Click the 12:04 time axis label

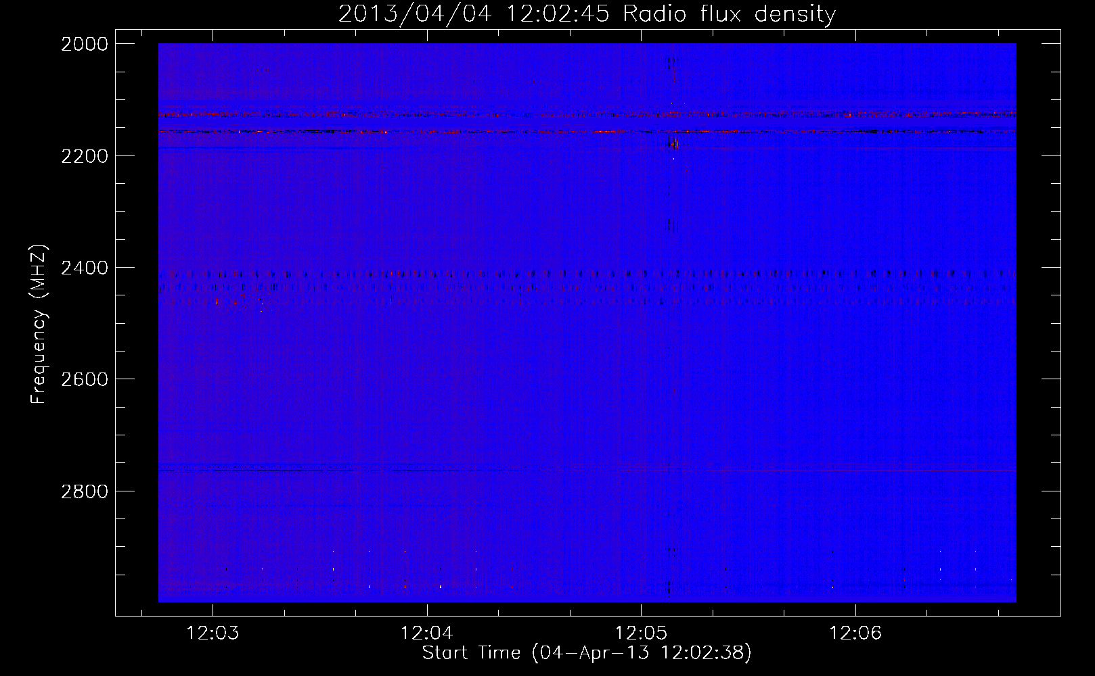click(427, 633)
